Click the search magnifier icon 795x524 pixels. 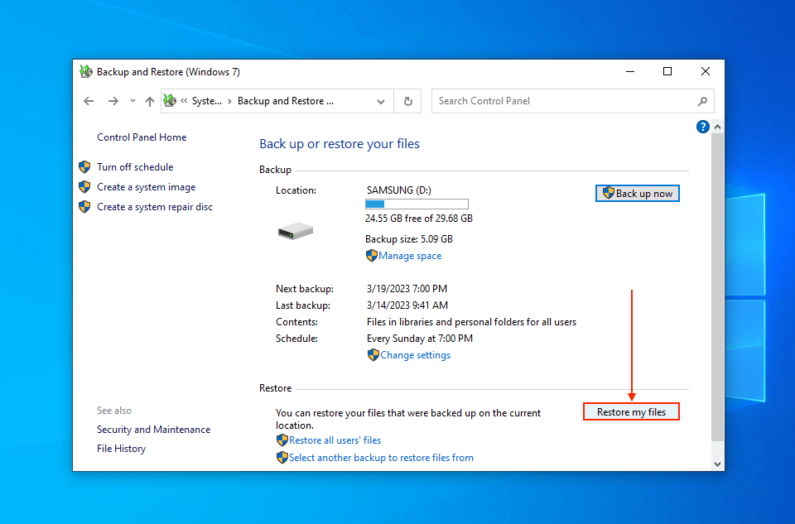702,101
